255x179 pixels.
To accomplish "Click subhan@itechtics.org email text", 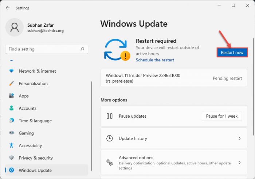I will (46, 31).
